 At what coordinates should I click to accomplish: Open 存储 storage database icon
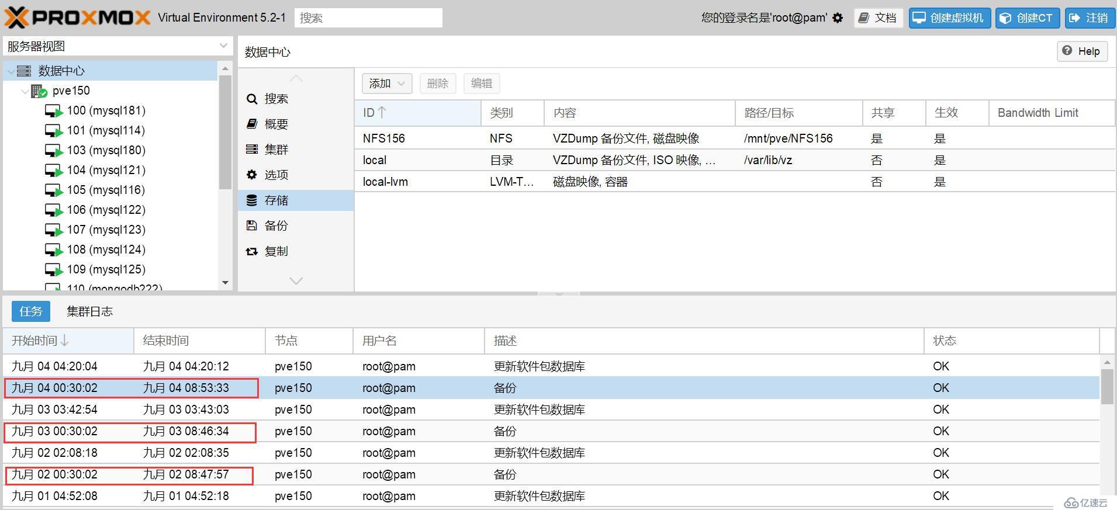tap(252, 200)
